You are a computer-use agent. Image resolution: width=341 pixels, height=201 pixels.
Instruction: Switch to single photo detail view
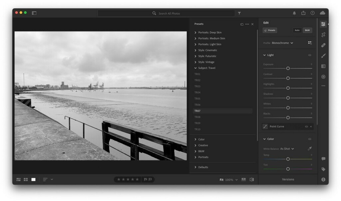[x=33, y=179]
